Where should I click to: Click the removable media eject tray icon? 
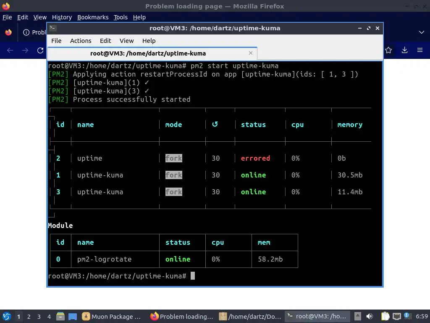(x=358, y=316)
